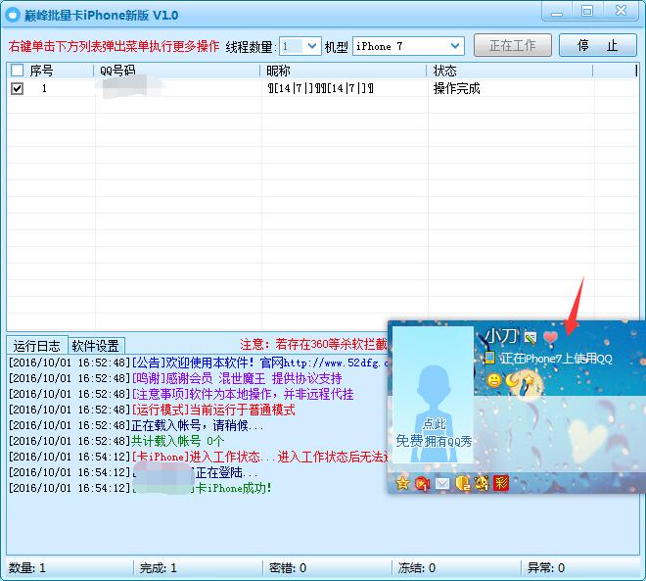Click the 正在工作 button
646x581 pixels.
pyautogui.click(x=513, y=45)
